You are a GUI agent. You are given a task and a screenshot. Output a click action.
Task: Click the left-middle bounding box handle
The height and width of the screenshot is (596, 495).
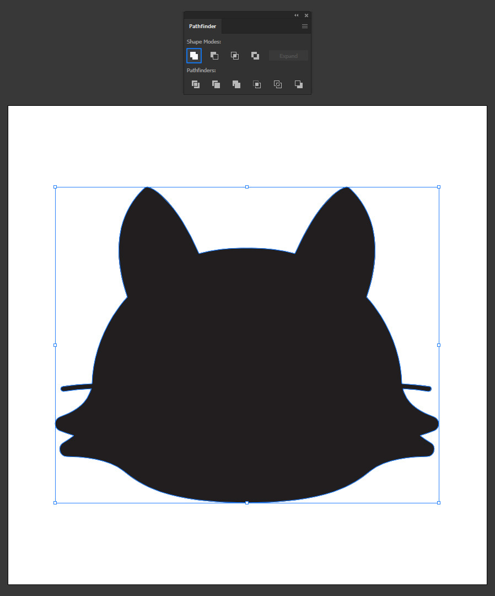coord(55,345)
